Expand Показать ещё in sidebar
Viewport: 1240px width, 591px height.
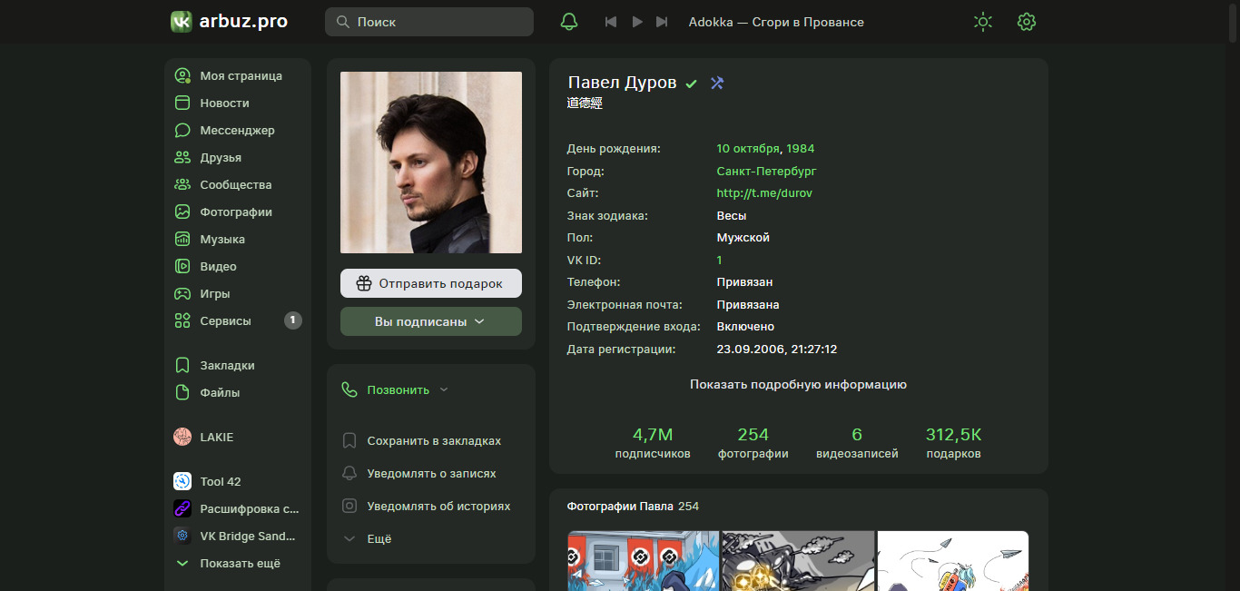238,564
